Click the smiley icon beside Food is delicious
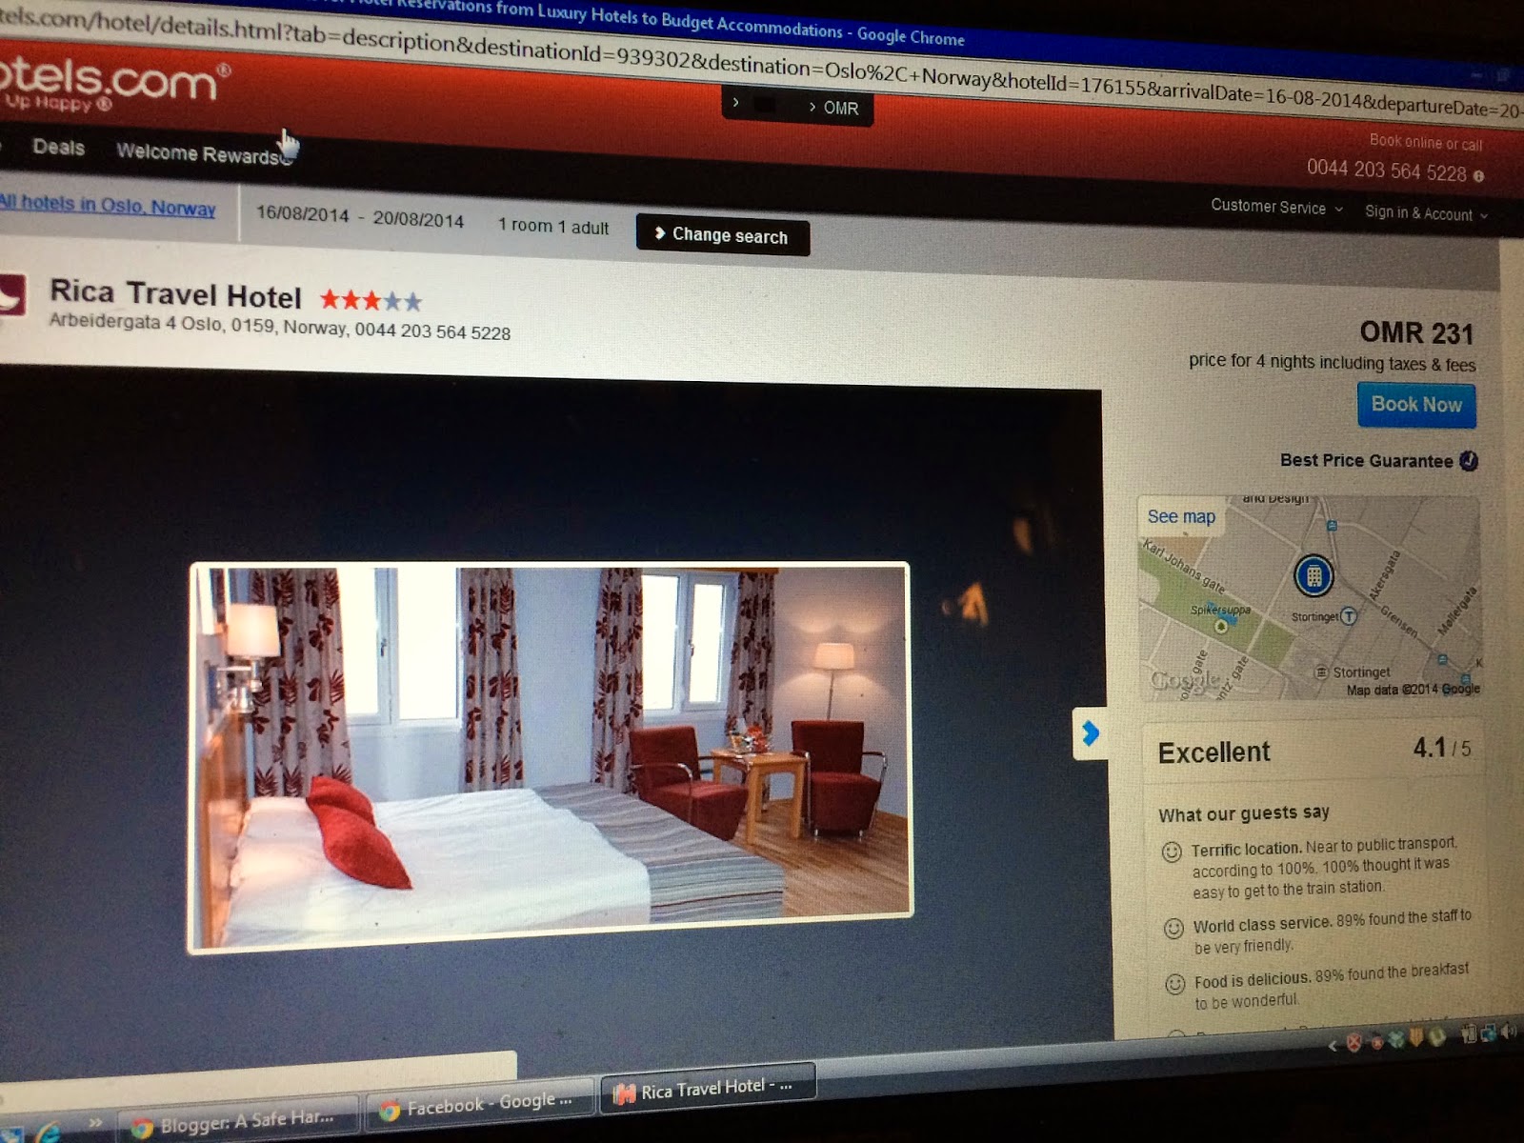This screenshot has width=1524, height=1143. [1175, 983]
